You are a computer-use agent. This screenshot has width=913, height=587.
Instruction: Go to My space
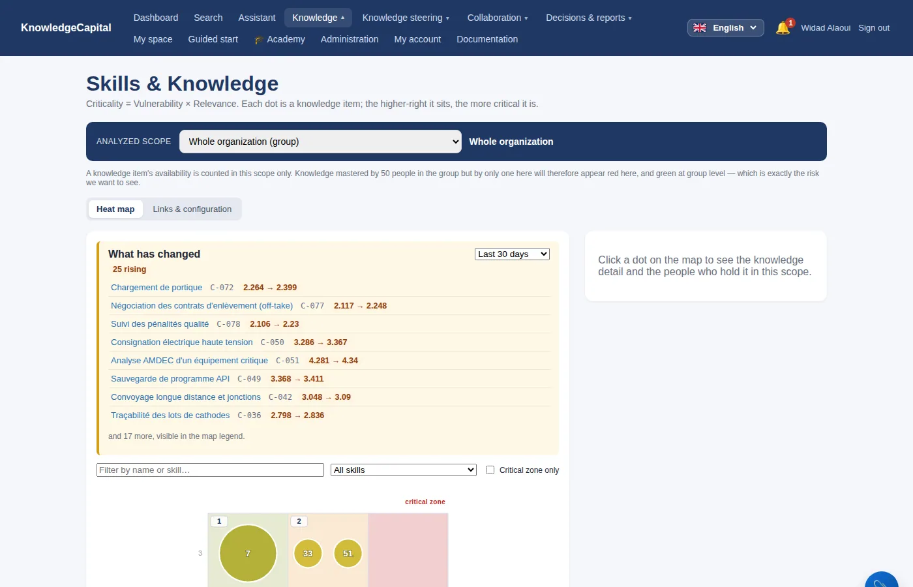coord(153,39)
